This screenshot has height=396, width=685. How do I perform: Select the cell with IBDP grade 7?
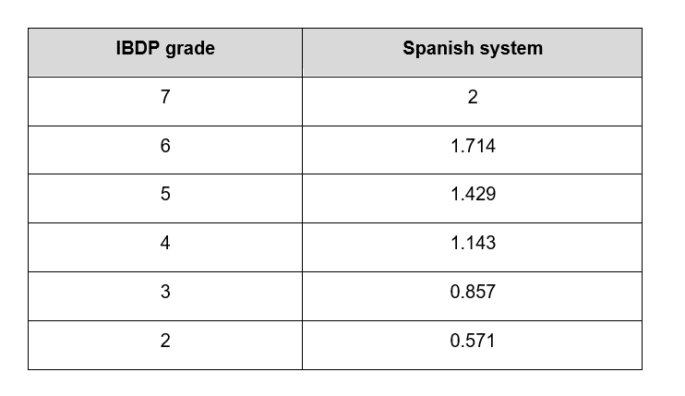tap(165, 98)
